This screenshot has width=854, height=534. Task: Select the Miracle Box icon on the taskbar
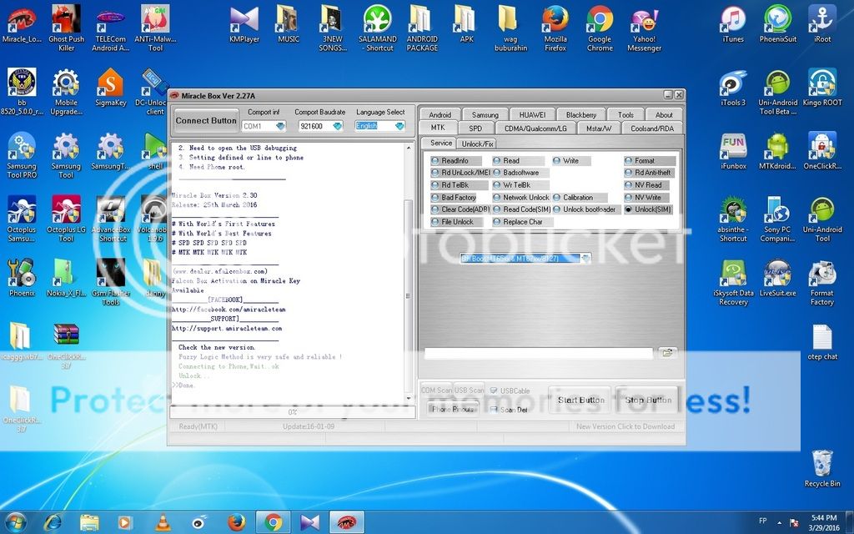(345, 521)
